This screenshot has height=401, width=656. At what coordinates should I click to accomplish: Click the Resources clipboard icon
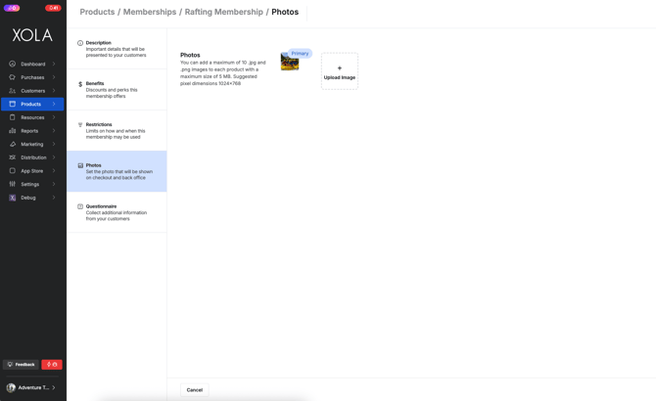coord(12,117)
